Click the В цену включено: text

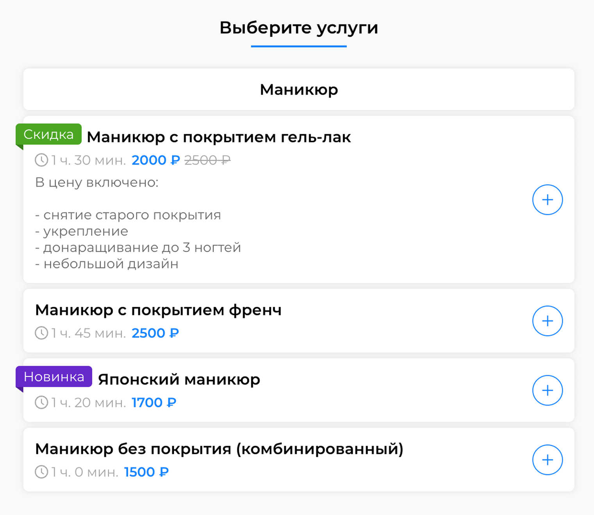(x=97, y=183)
